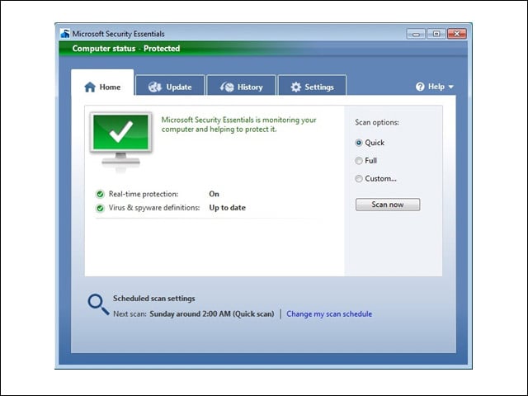Click the Scan options: heading
The image size is (528, 396).
tap(377, 122)
